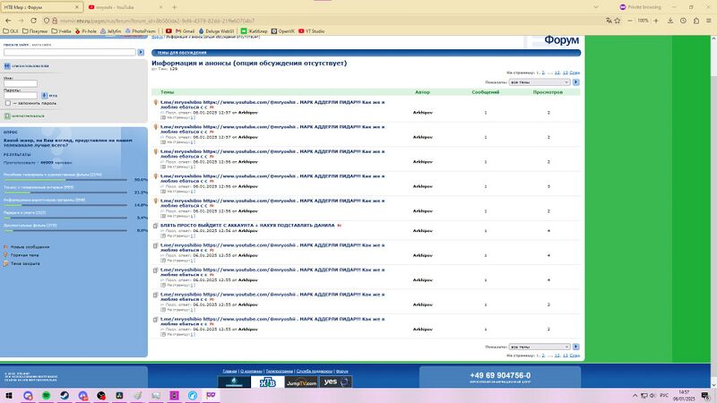The height and width of the screenshot is (403, 717).
Task: Click the site security lock icon
Action: pyautogui.click(x=55, y=21)
